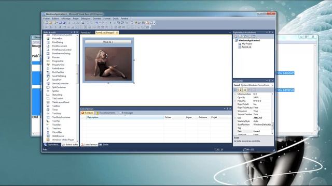Open the Edition menu
This screenshot has width=332, height=186.
(x=56, y=19)
